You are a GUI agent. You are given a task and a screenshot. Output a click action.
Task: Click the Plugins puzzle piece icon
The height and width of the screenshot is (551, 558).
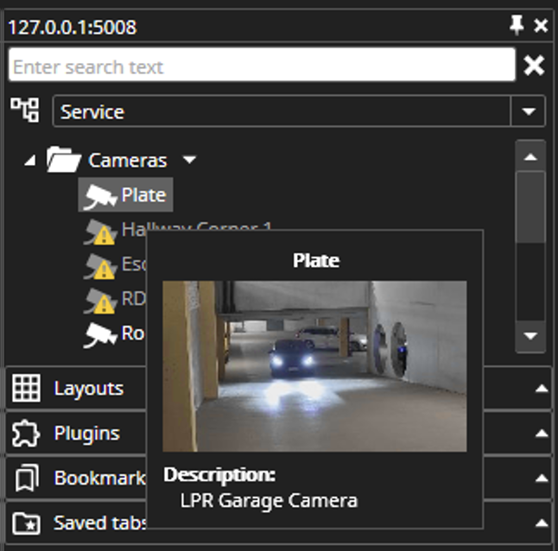coord(26,434)
